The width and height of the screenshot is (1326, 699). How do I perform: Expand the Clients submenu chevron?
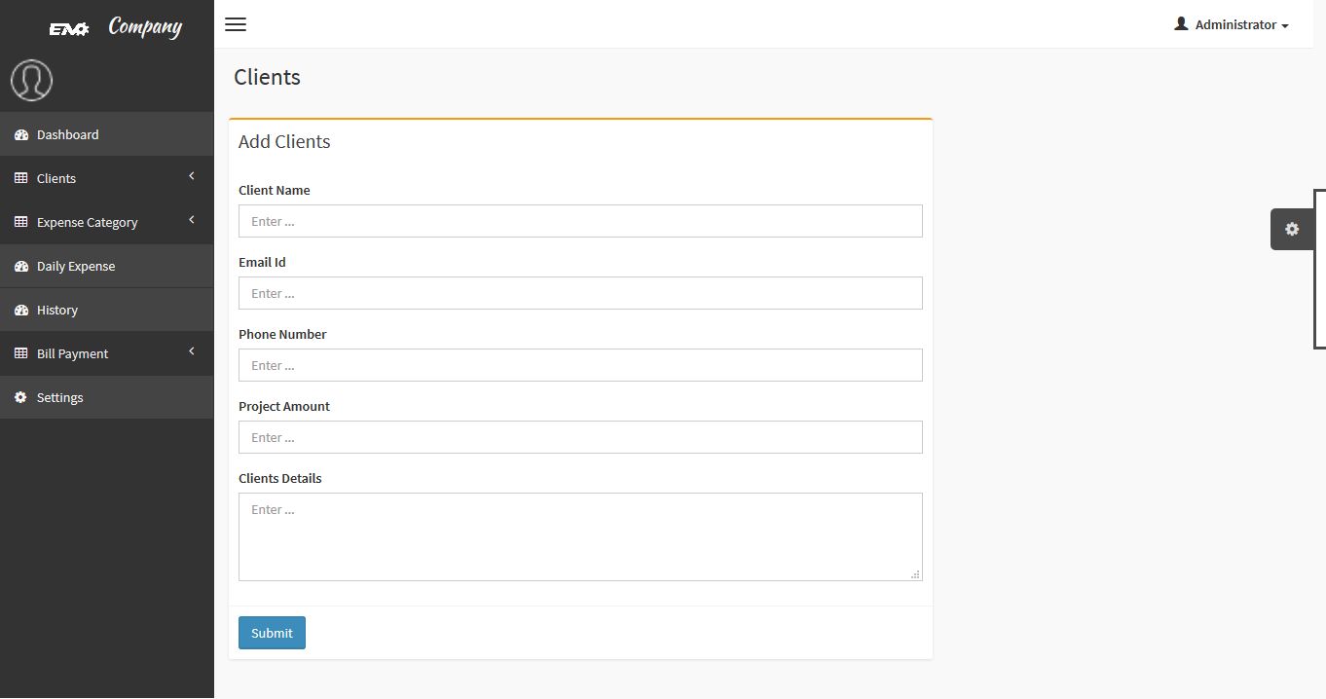pos(192,176)
